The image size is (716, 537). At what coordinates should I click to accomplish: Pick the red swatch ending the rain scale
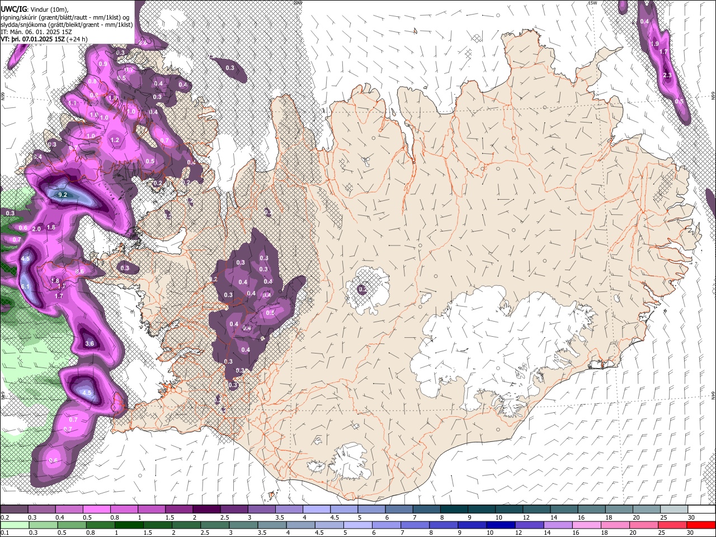701,525
